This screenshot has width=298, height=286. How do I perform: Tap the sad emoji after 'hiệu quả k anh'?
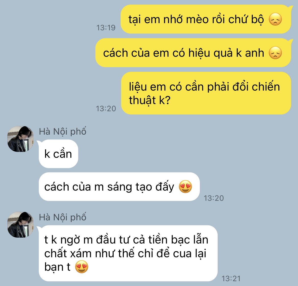[275, 53]
